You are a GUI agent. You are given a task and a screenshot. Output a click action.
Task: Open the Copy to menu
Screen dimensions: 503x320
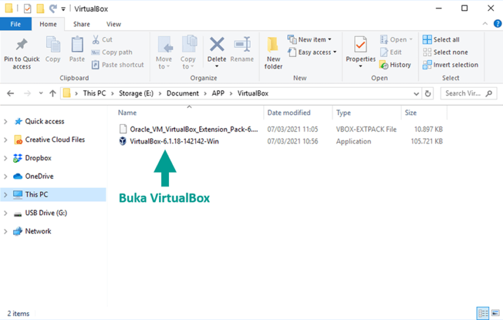[x=188, y=53]
